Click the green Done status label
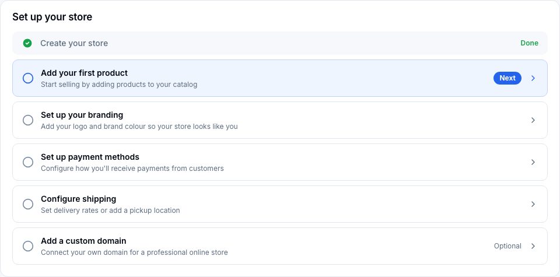Viewport: 560px width, 277px height. (529, 43)
